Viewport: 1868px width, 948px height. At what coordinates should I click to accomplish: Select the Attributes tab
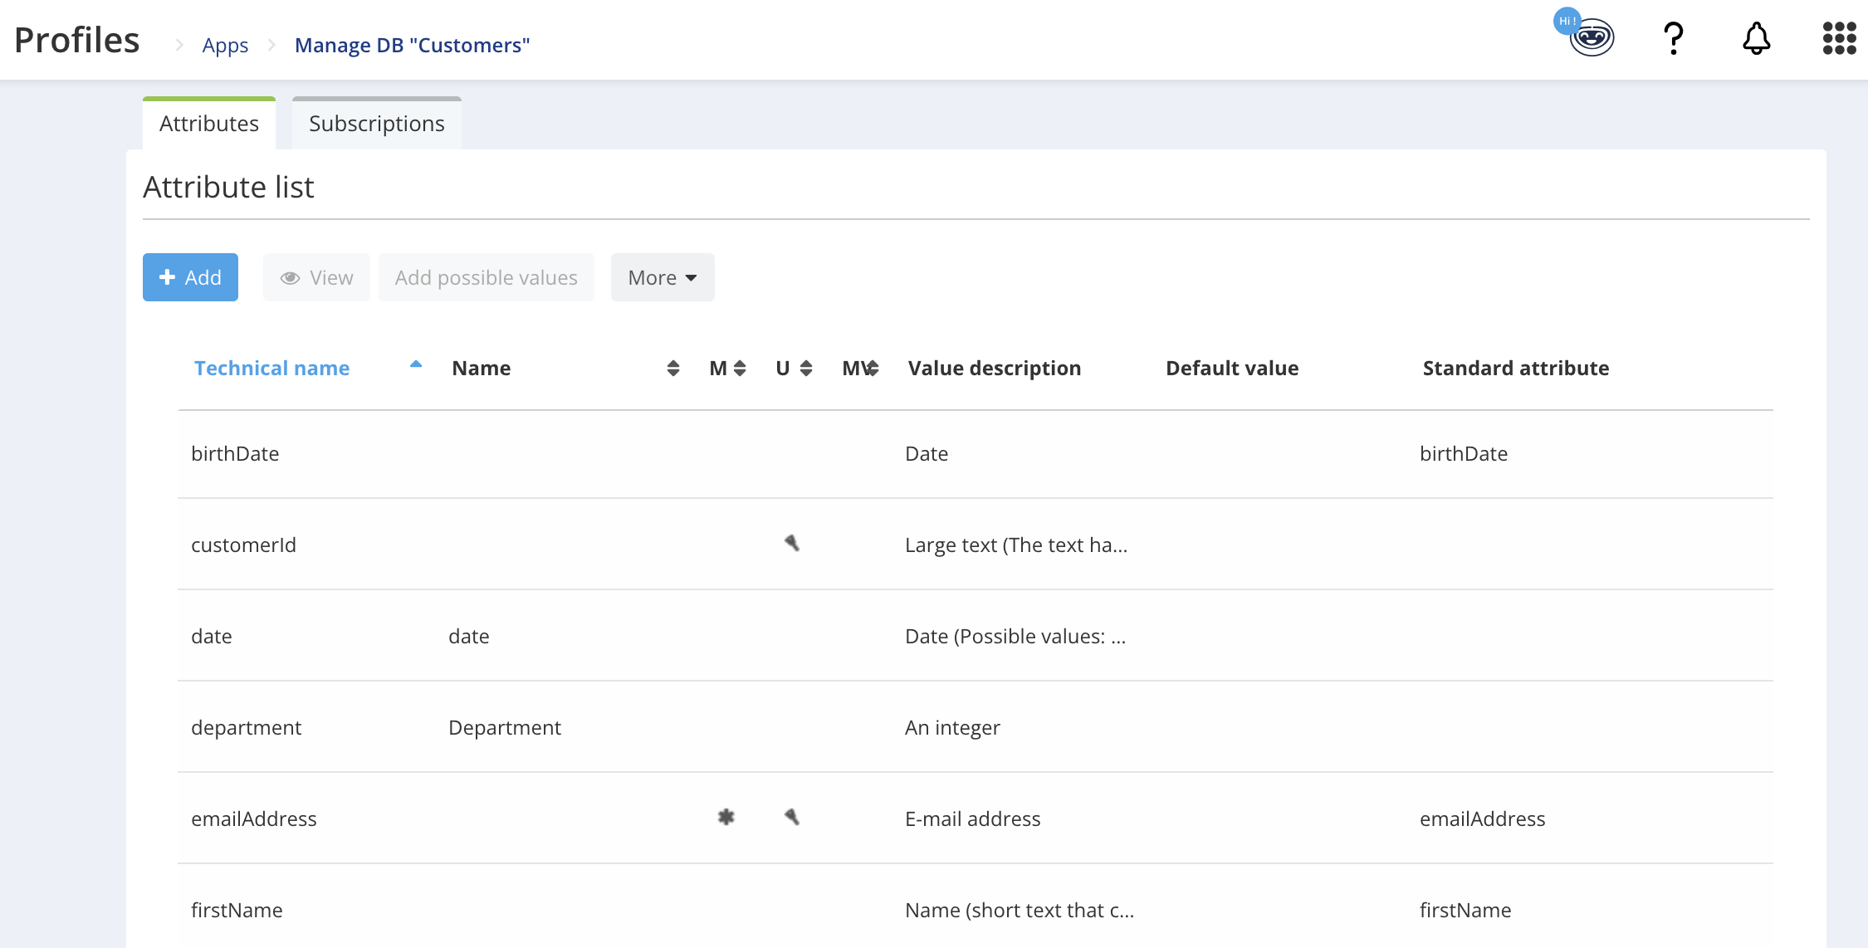click(x=209, y=124)
